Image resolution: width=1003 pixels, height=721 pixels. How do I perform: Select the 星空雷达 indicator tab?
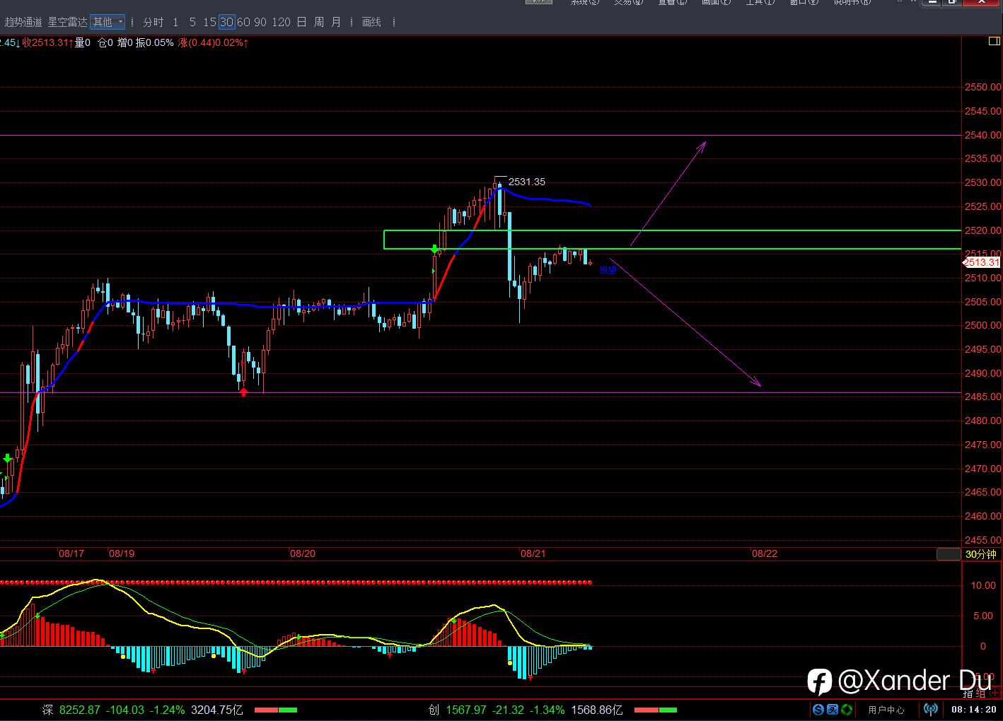click(68, 22)
